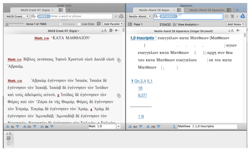The image size is (248, 149).
Task: Click the table of contents icon beside Page 1
Action: pyautogui.click(x=130, y=24)
